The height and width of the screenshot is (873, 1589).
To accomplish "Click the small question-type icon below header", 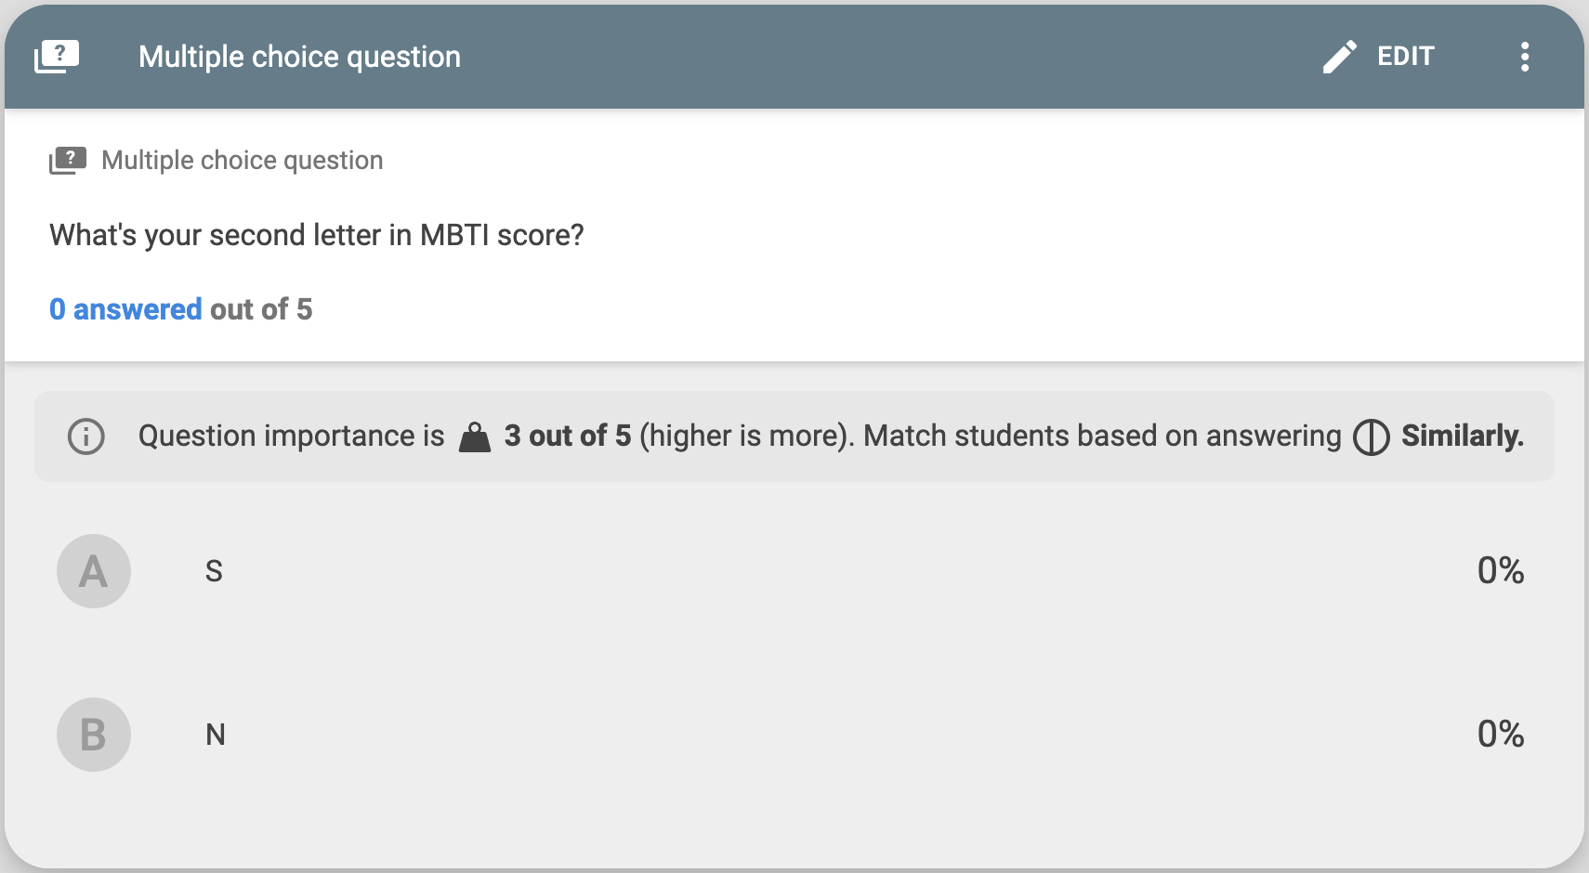I will pyautogui.click(x=68, y=161).
